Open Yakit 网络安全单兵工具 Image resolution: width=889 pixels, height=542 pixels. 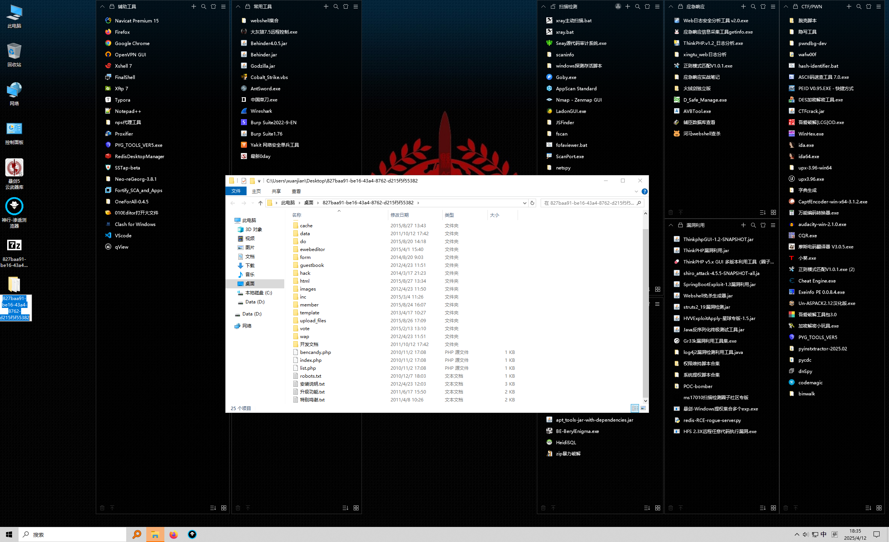pos(270,145)
